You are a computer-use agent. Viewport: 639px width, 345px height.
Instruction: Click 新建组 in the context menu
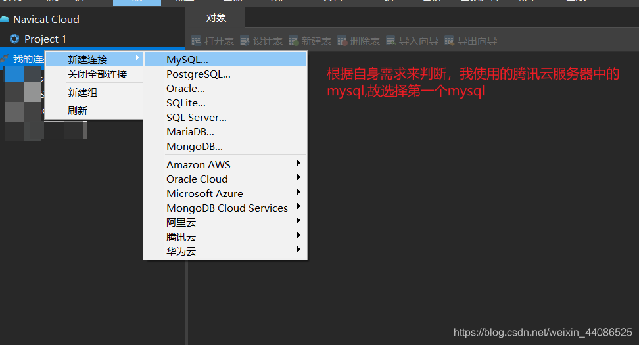pos(94,93)
